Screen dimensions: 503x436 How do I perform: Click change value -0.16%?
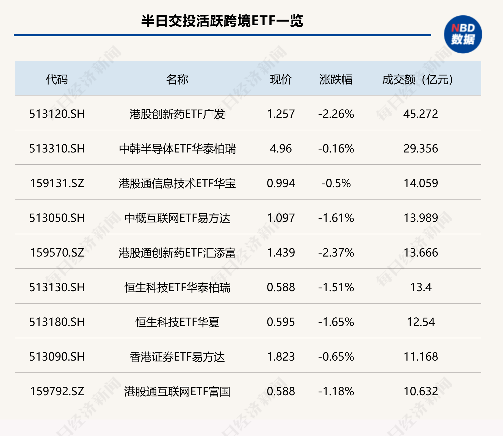point(336,149)
